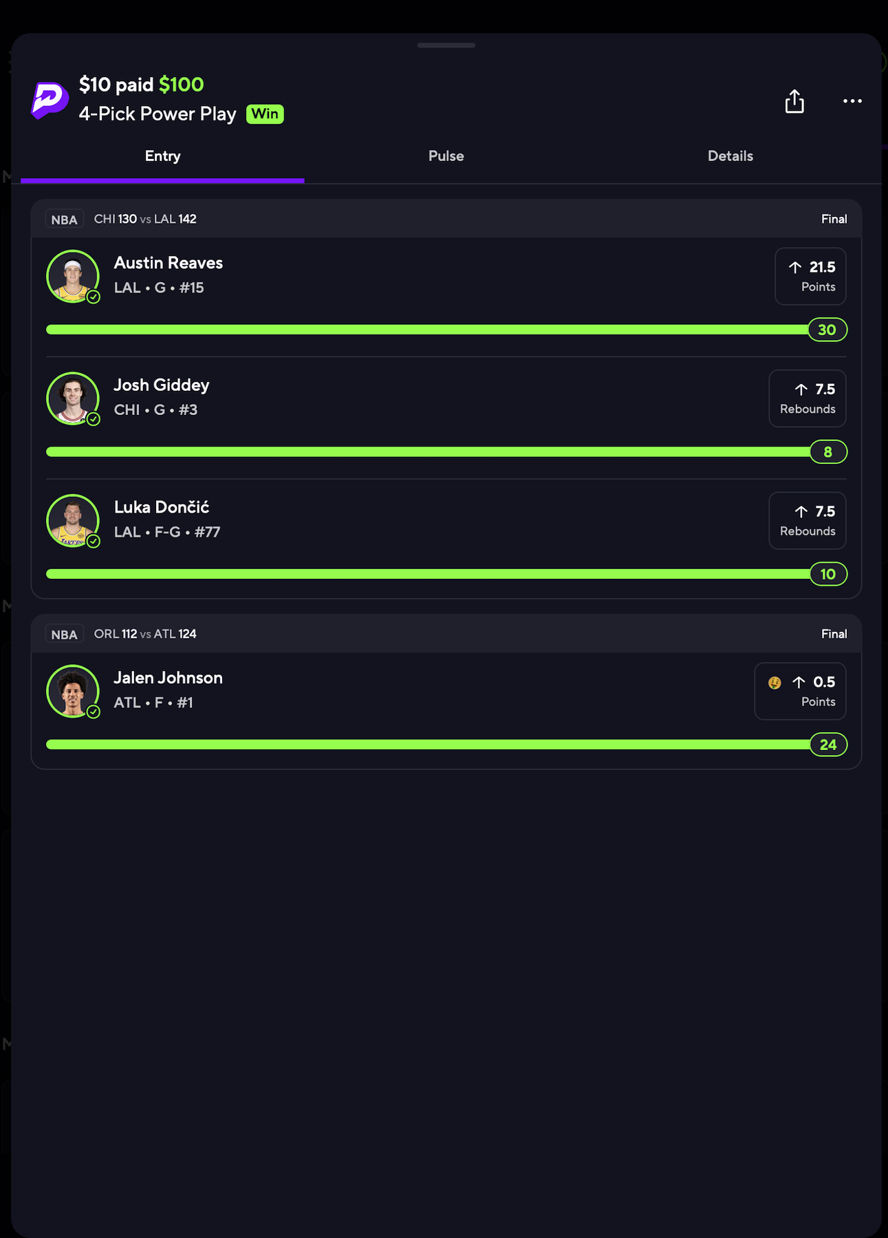The width and height of the screenshot is (888, 1238).
Task: Tap the CHI vs LAL game header
Action: click(446, 219)
